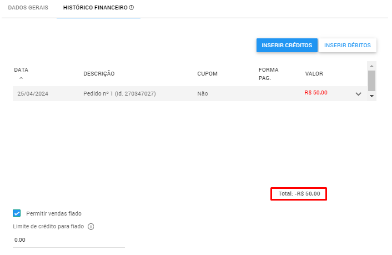Toggle the Permitir vendas fiado checkbox
Image resolution: width=392 pixels, height=255 pixels.
(x=17, y=213)
